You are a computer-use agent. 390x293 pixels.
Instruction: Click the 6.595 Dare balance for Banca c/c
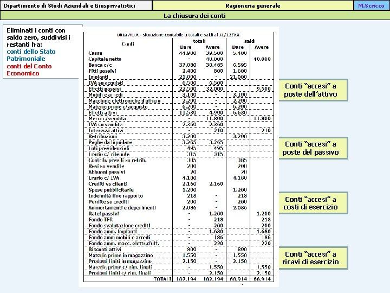240,65
